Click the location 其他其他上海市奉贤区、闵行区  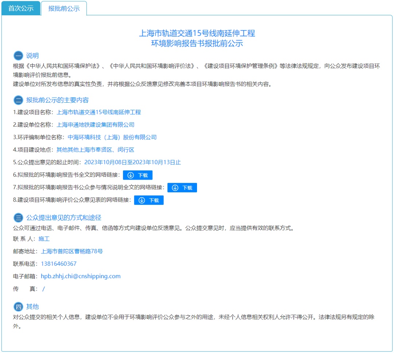(x=95, y=150)
